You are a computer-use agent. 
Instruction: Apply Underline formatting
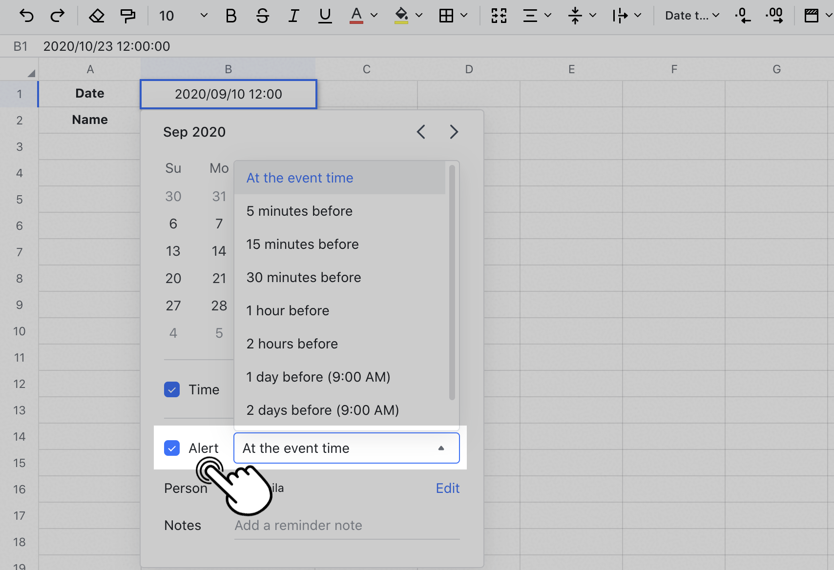(325, 16)
